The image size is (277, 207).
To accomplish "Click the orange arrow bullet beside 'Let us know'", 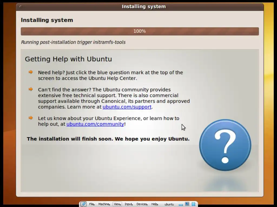I will click(31, 118).
